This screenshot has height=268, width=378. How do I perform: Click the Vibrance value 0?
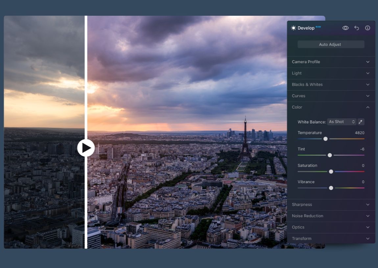pyautogui.click(x=363, y=182)
